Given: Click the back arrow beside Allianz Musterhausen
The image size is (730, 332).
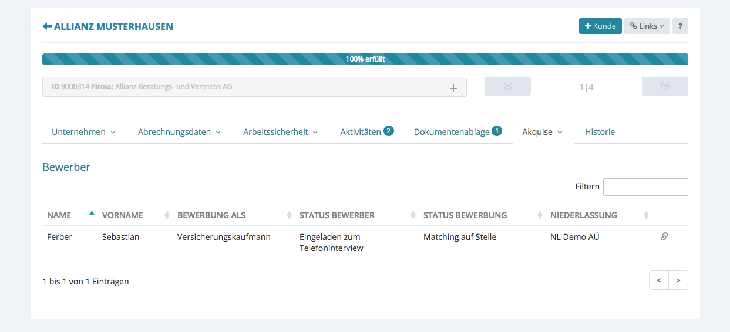Looking at the screenshot, I should click(47, 26).
